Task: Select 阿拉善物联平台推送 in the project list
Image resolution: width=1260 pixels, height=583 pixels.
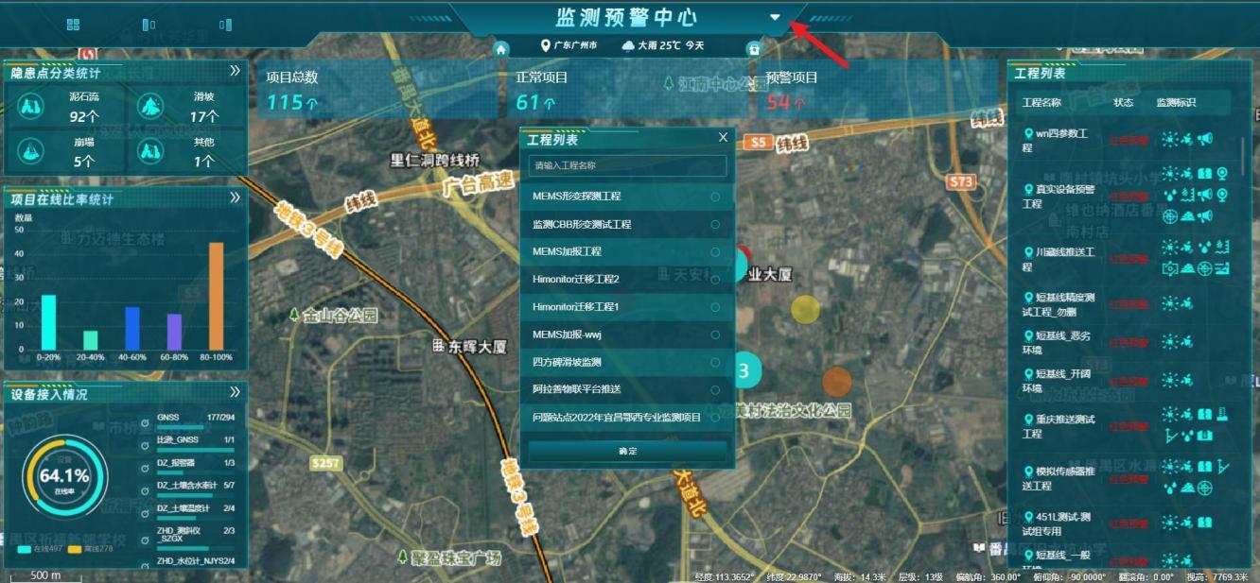Action: [x=578, y=389]
